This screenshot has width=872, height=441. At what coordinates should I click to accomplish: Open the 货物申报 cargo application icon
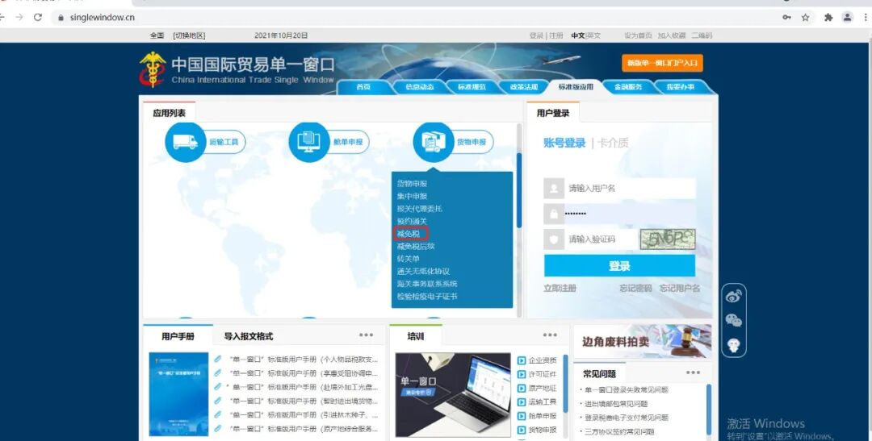click(x=434, y=142)
